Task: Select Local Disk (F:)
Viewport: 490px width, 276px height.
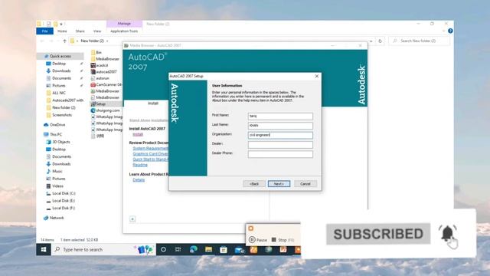Action: [64, 208]
